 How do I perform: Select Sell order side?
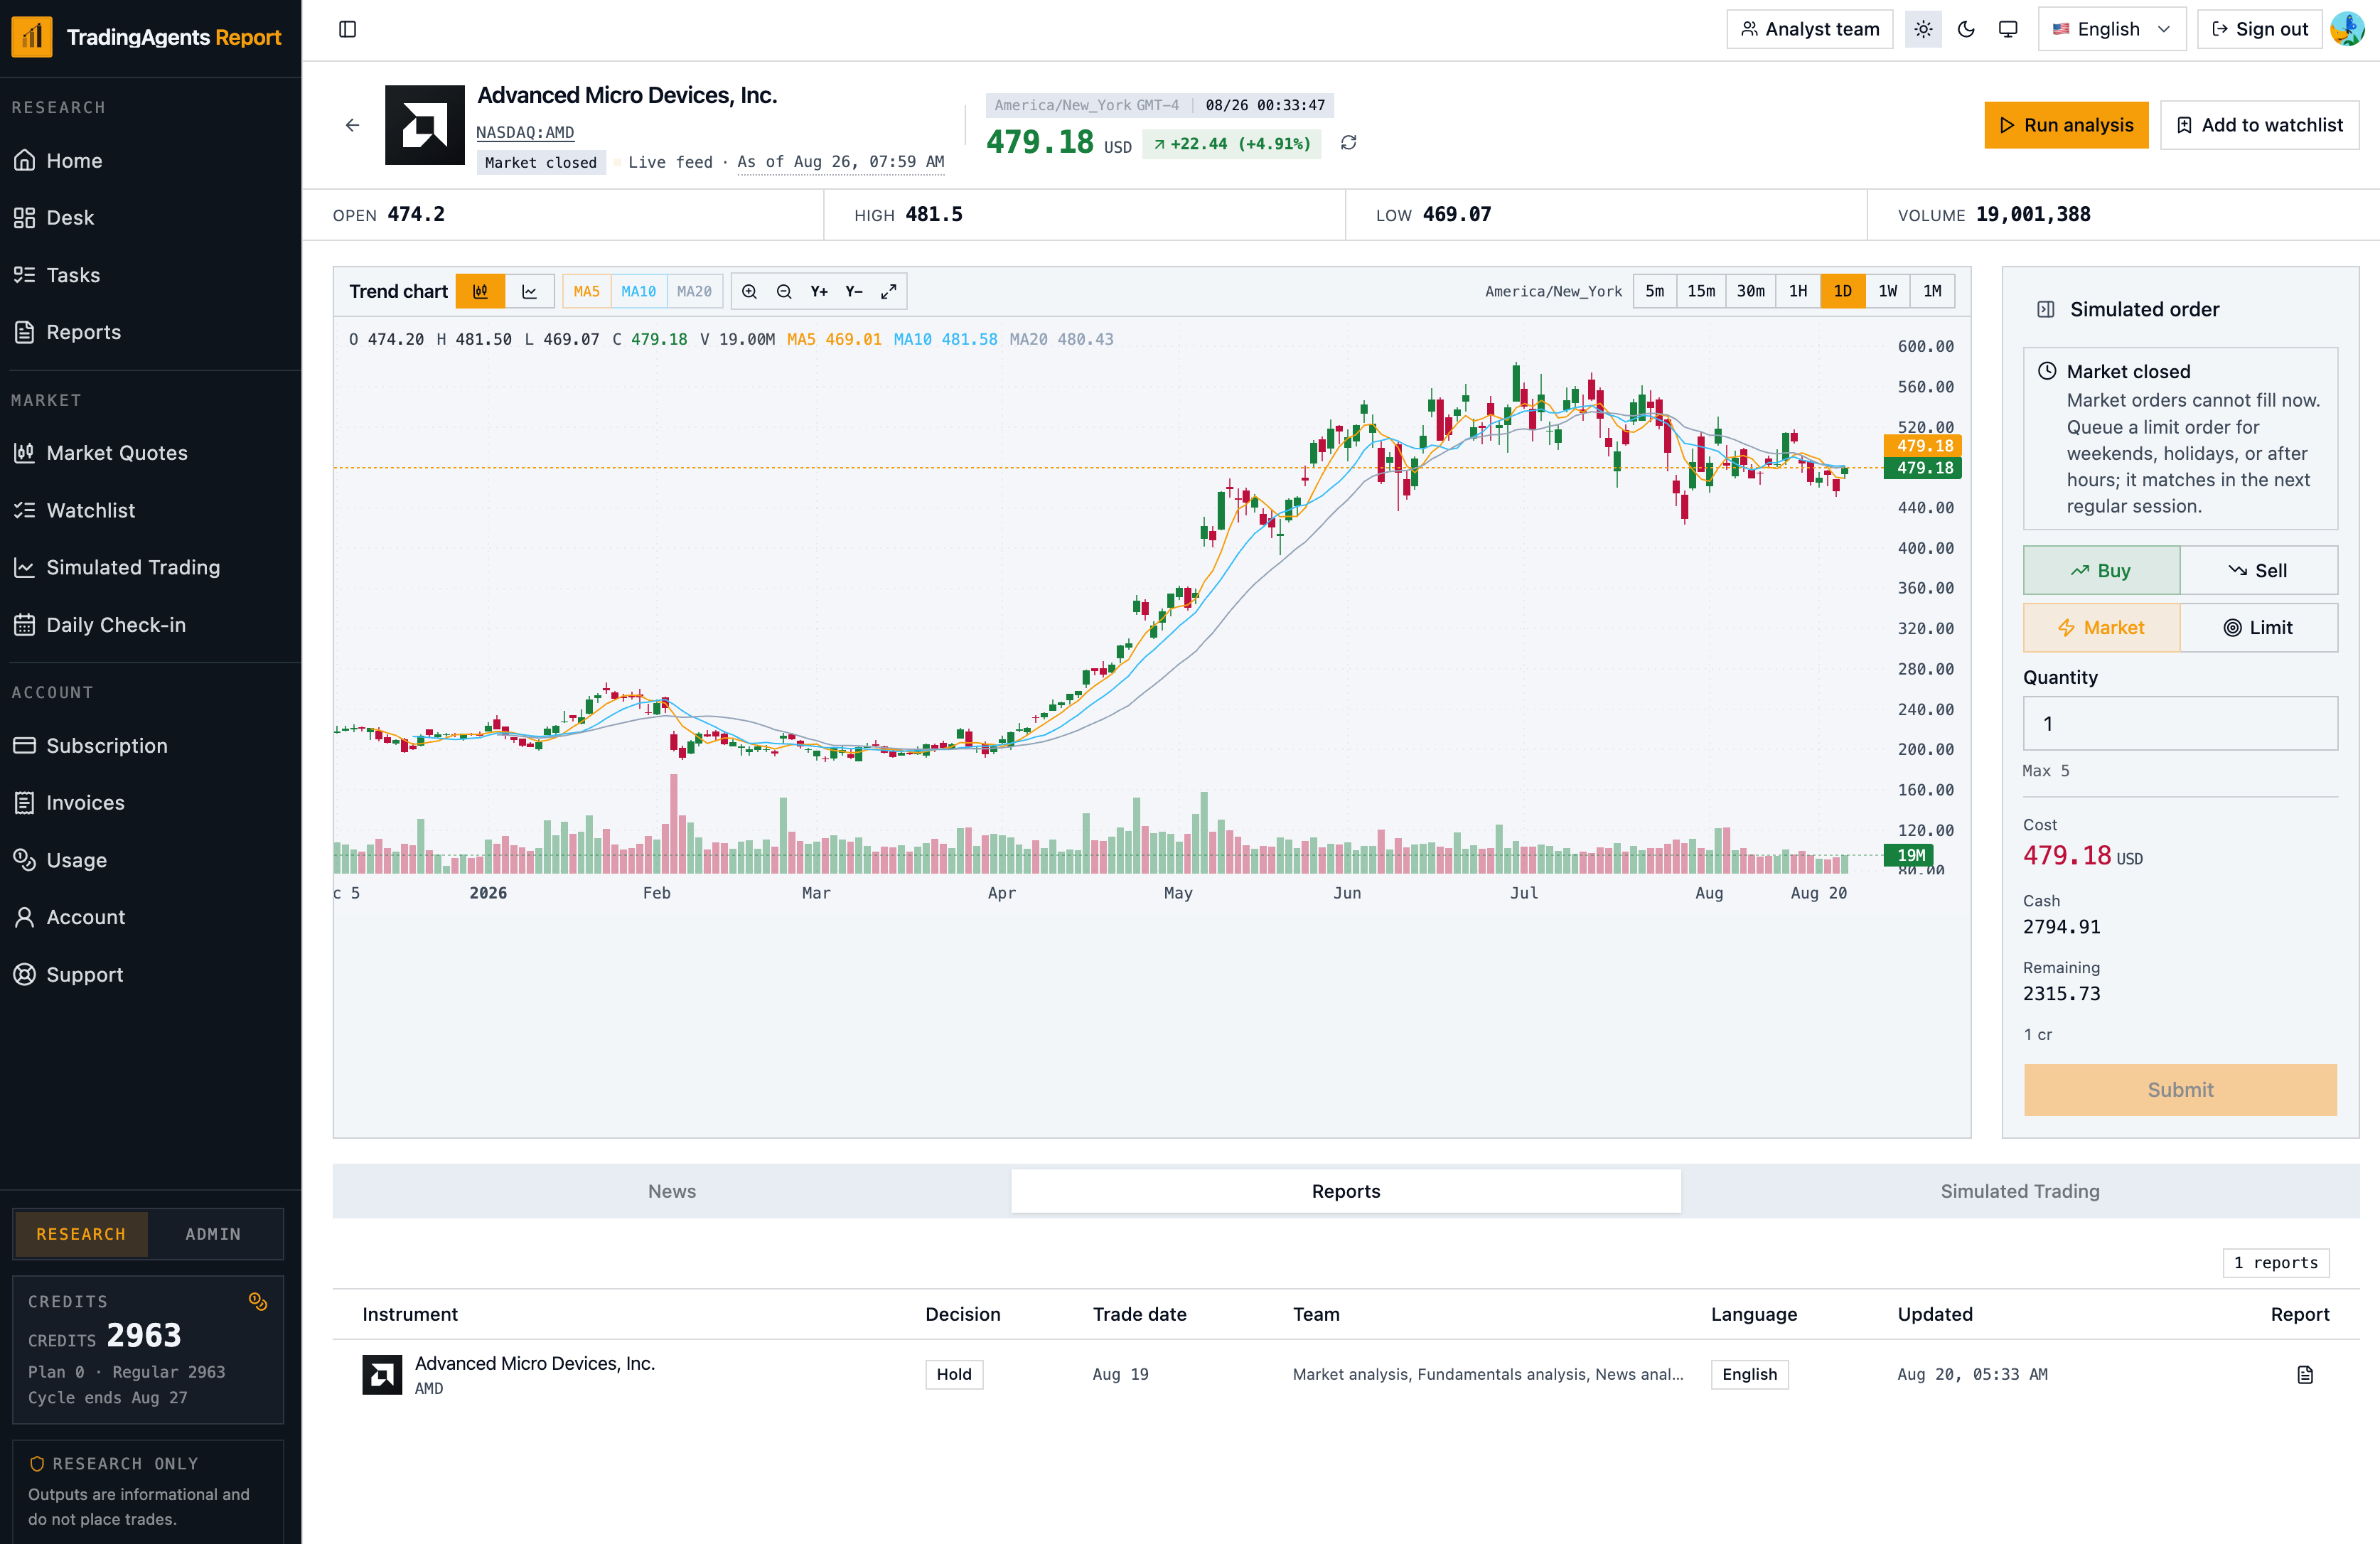coord(2258,570)
